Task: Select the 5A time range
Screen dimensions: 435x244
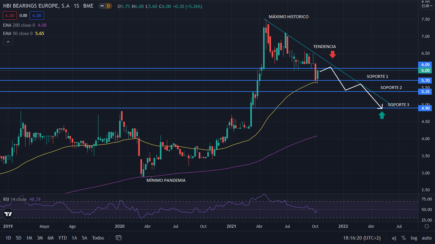Action: (x=84, y=238)
